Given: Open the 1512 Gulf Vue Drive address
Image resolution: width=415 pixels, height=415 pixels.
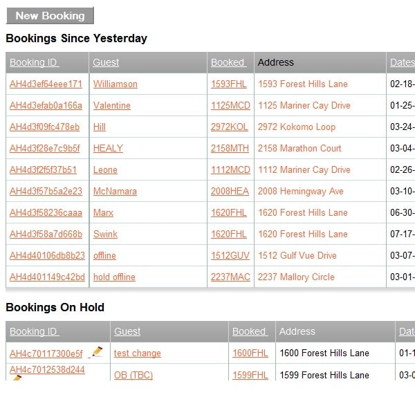Looking at the screenshot, I should pos(297,256).
